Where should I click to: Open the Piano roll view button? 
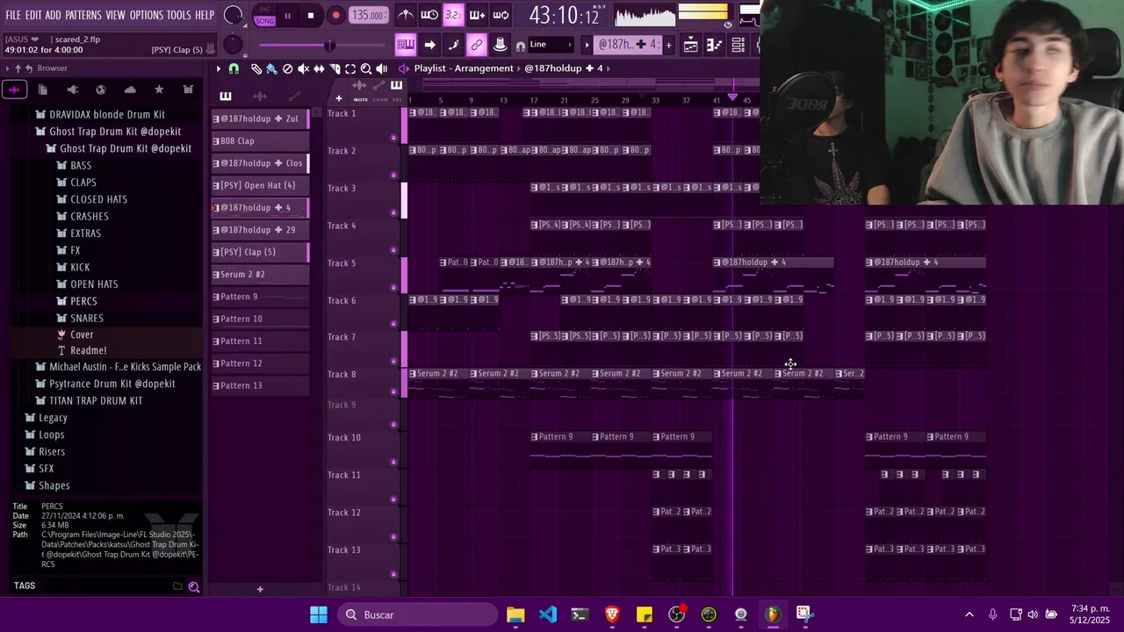point(715,45)
